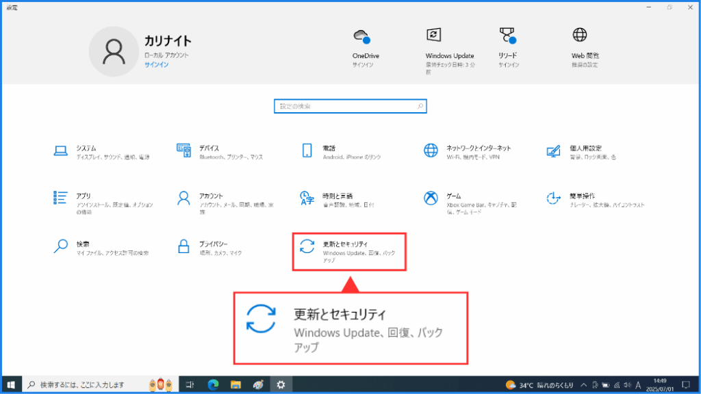This screenshot has height=394, width=701.
Task: Launch Microsoft Edge from the taskbar
Action: tap(214, 384)
